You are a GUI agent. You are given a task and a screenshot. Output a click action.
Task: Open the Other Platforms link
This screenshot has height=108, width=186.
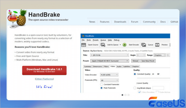point(44,79)
